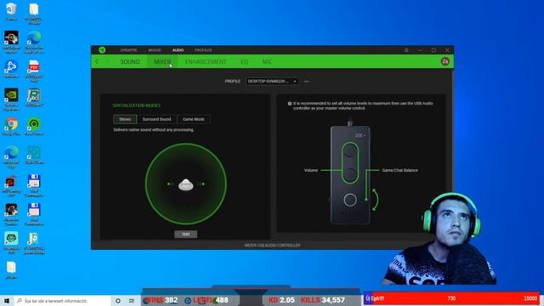Open the user profile avatar in Synapse
The width and height of the screenshot is (544, 306).
[445, 61]
